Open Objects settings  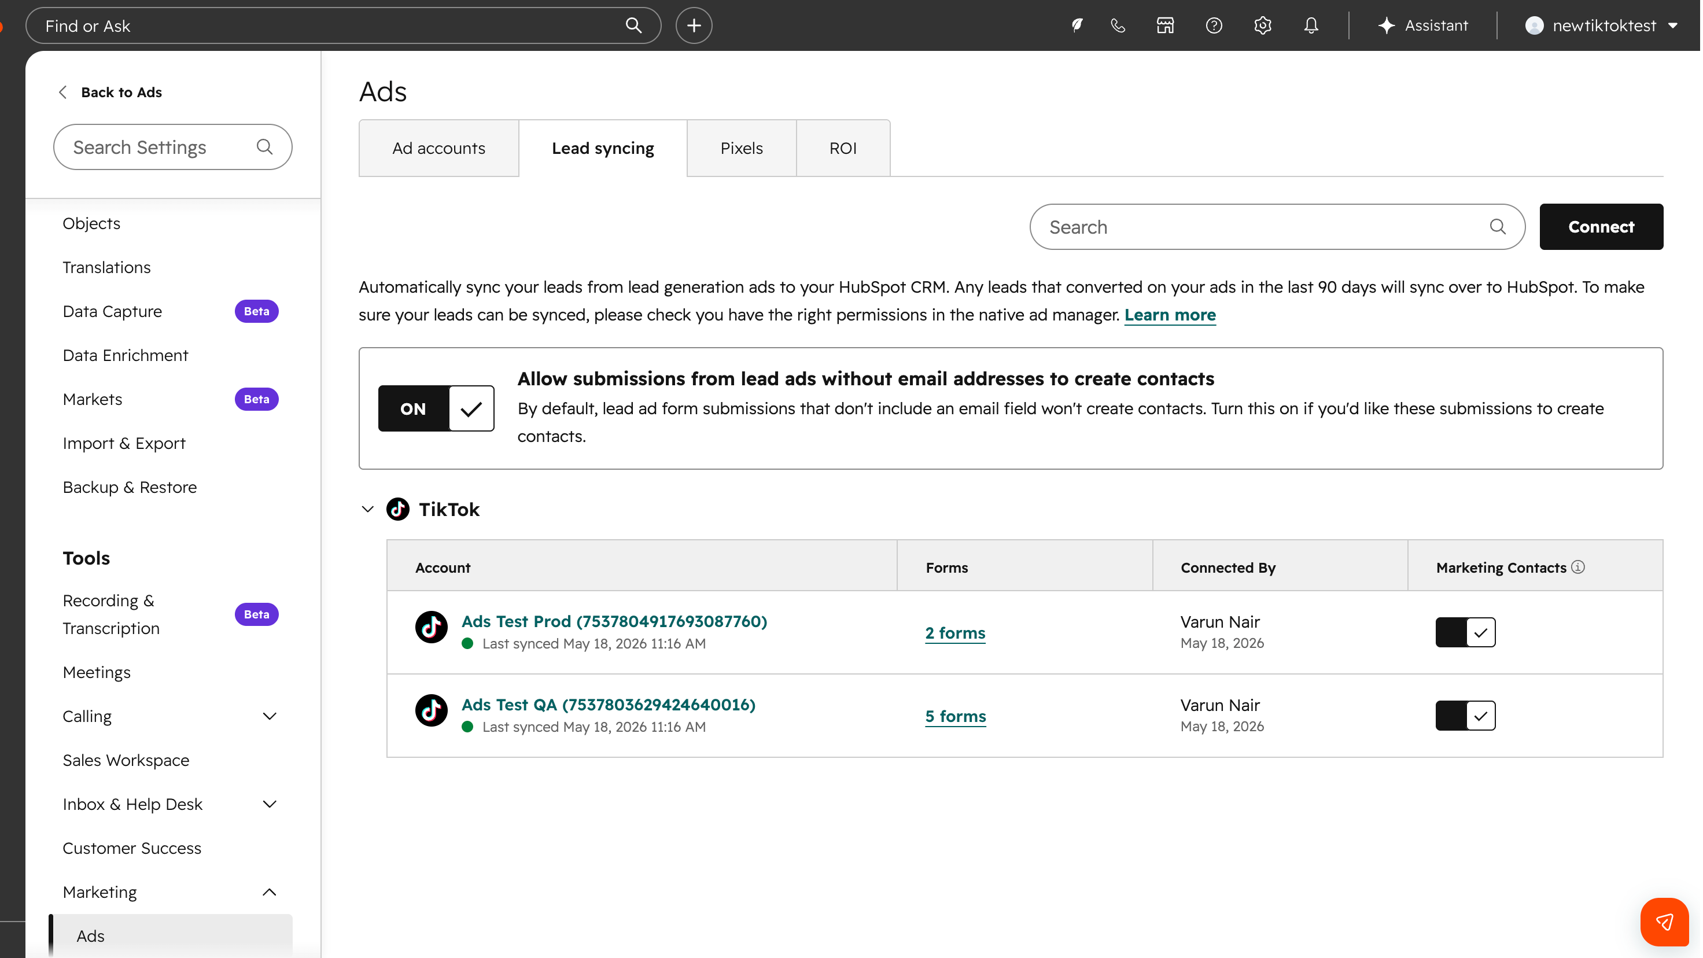91,223
